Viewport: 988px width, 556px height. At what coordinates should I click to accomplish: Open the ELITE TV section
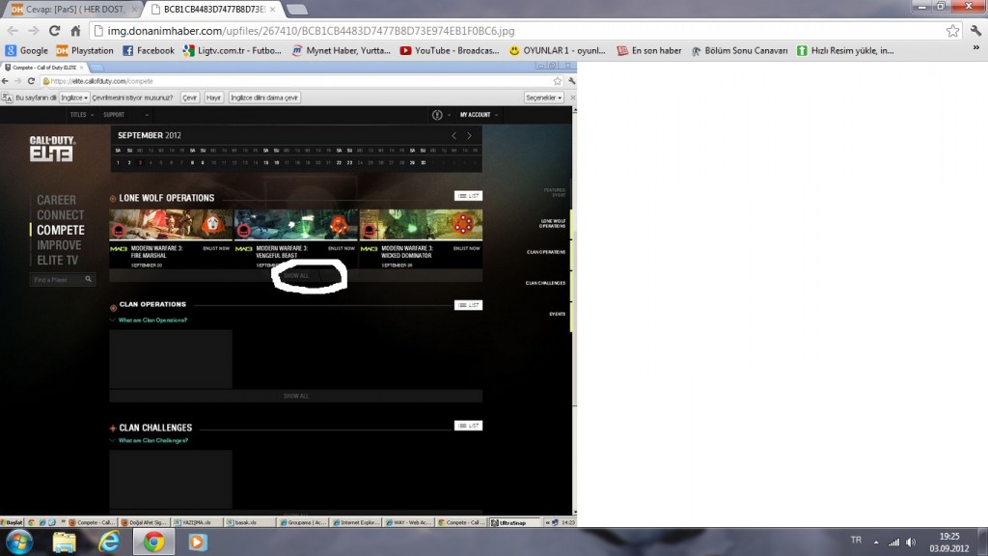pyautogui.click(x=57, y=261)
